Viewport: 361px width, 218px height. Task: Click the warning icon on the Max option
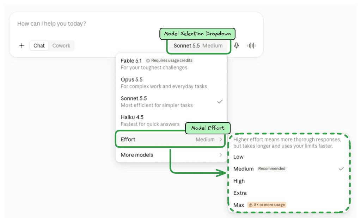(251, 205)
